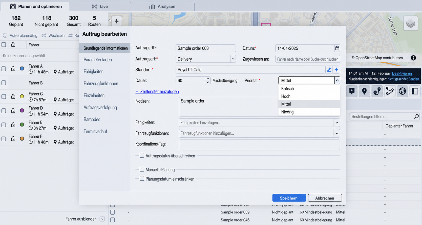Select the Fahrer B checkbox

coord(4,83)
